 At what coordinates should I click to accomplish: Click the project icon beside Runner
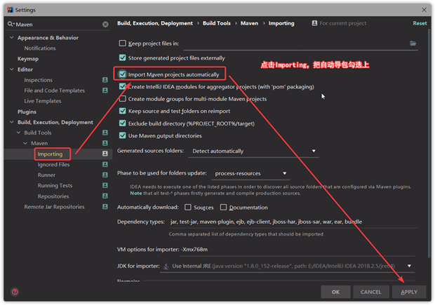coord(105,175)
